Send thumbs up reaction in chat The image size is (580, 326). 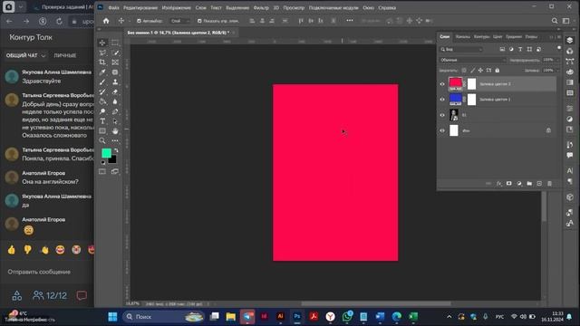click(x=12, y=250)
